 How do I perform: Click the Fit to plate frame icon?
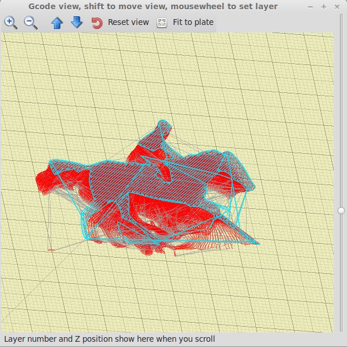coord(162,23)
